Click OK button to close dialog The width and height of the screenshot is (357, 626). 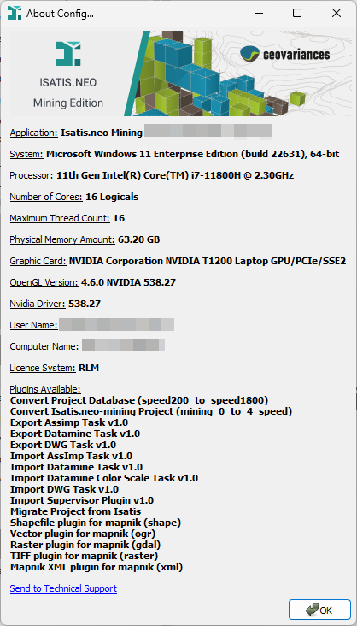coord(319,610)
